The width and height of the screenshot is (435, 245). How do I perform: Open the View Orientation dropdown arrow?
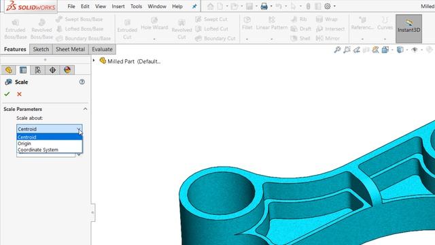point(392,50)
